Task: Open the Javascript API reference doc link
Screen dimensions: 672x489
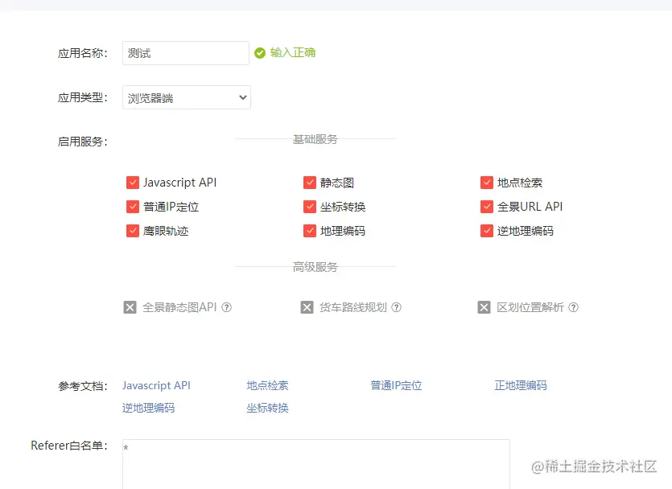Action: pos(156,385)
